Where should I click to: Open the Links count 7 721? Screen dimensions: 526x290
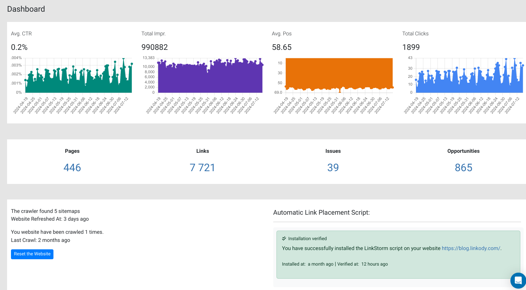click(x=202, y=168)
